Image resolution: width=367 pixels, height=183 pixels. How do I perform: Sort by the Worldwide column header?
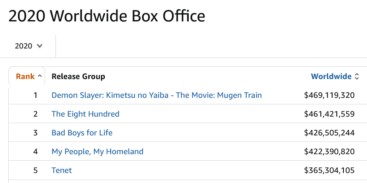pyautogui.click(x=331, y=76)
